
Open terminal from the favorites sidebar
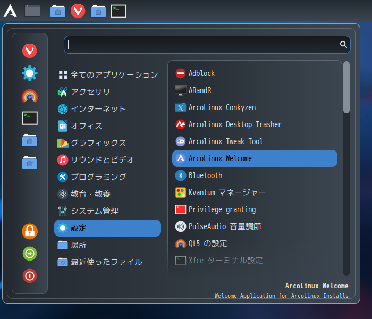point(30,118)
